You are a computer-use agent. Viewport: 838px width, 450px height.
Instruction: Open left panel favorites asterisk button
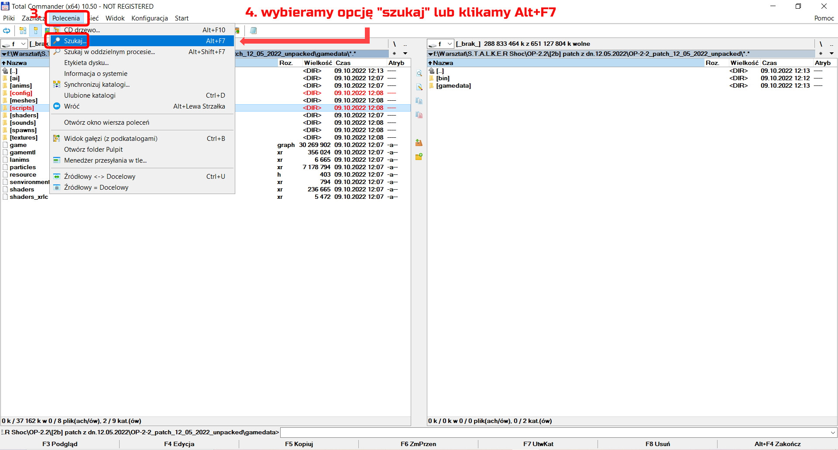coord(394,54)
